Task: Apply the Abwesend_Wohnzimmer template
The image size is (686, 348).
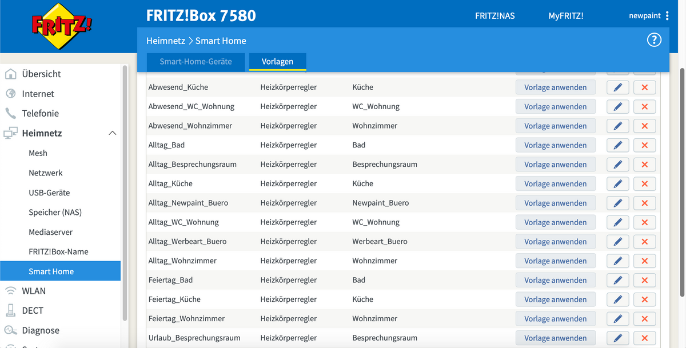Action: tap(556, 126)
